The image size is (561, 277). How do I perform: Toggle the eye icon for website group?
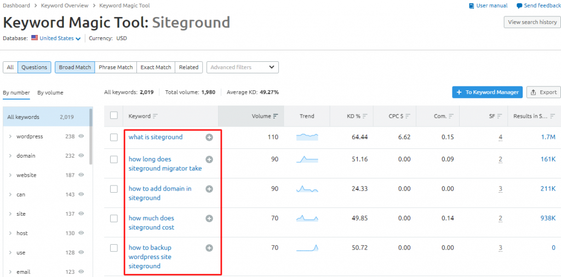(x=81, y=175)
